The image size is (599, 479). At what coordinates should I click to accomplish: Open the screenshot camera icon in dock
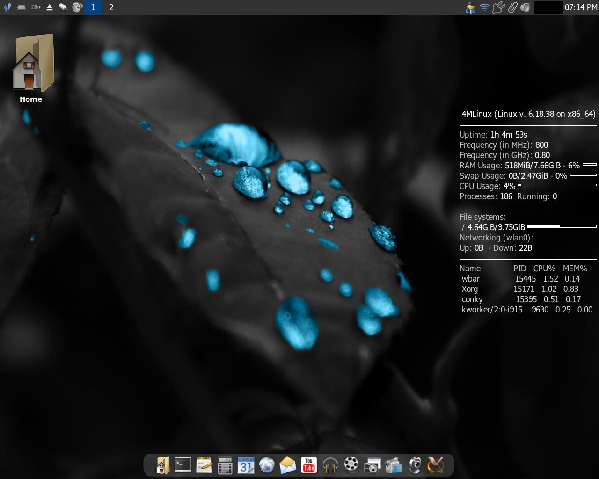tap(373, 466)
